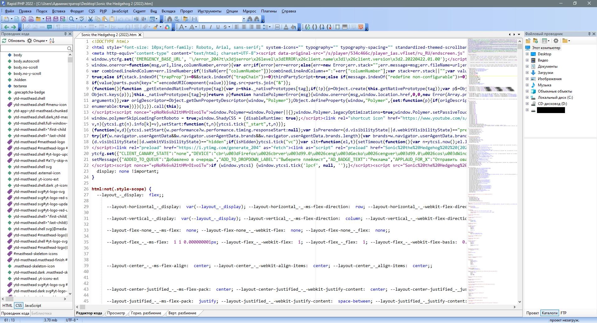597x323 pixels.
Task: Click the Paste clipboard icon
Action: [104, 19]
